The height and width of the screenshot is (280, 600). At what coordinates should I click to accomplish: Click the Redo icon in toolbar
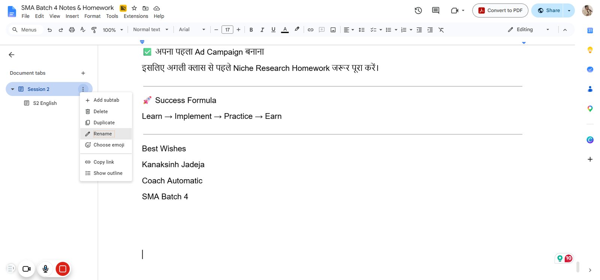[61, 30]
